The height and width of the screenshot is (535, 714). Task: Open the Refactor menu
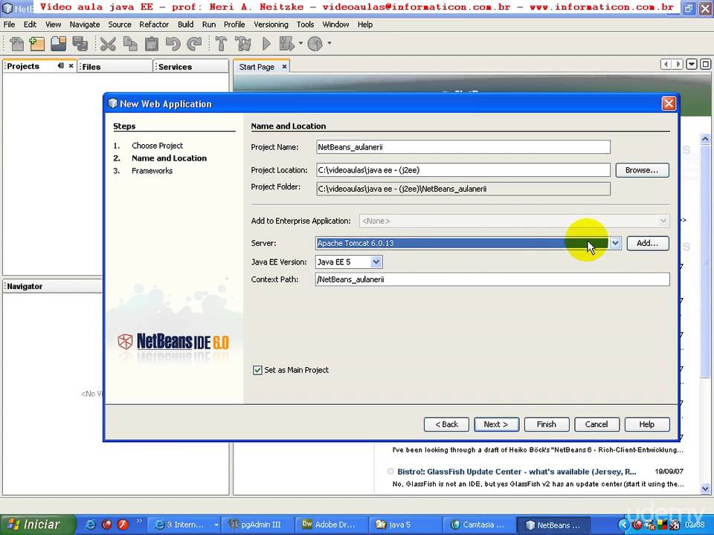point(154,25)
